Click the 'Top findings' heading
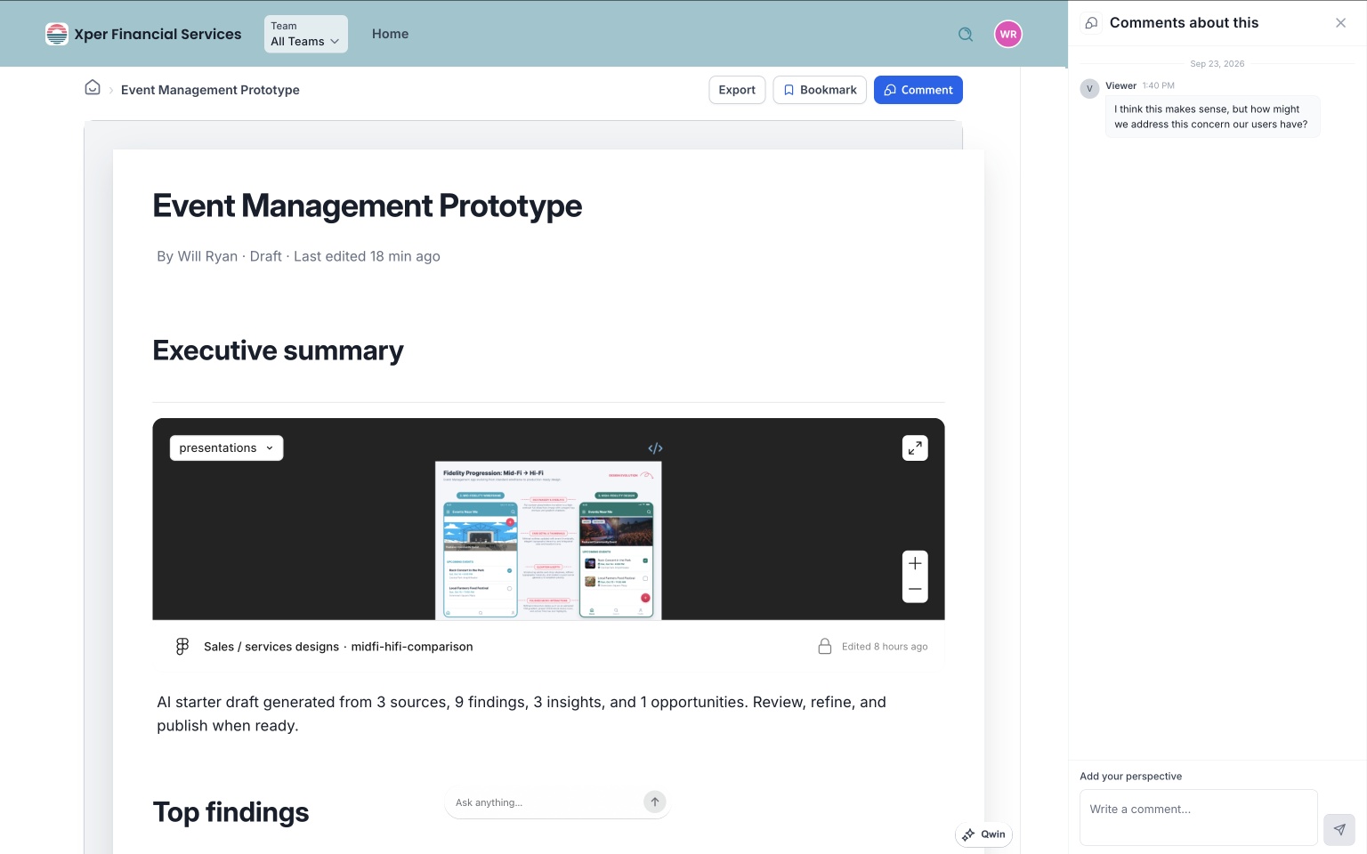 [x=231, y=812]
